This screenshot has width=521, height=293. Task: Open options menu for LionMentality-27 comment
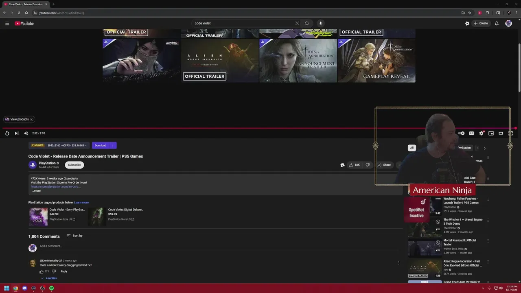(399, 263)
